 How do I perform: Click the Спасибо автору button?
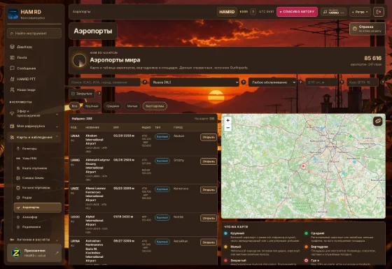tap(297, 12)
